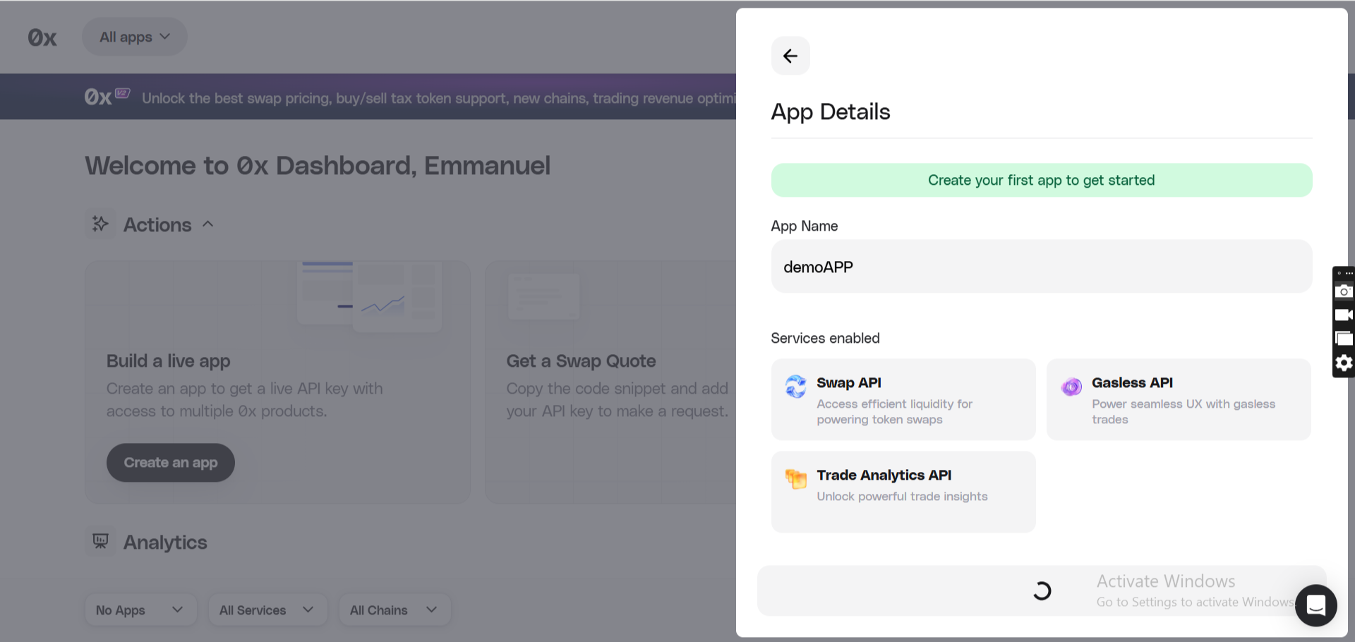Toggle the Trade Analytics API service

(903, 492)
